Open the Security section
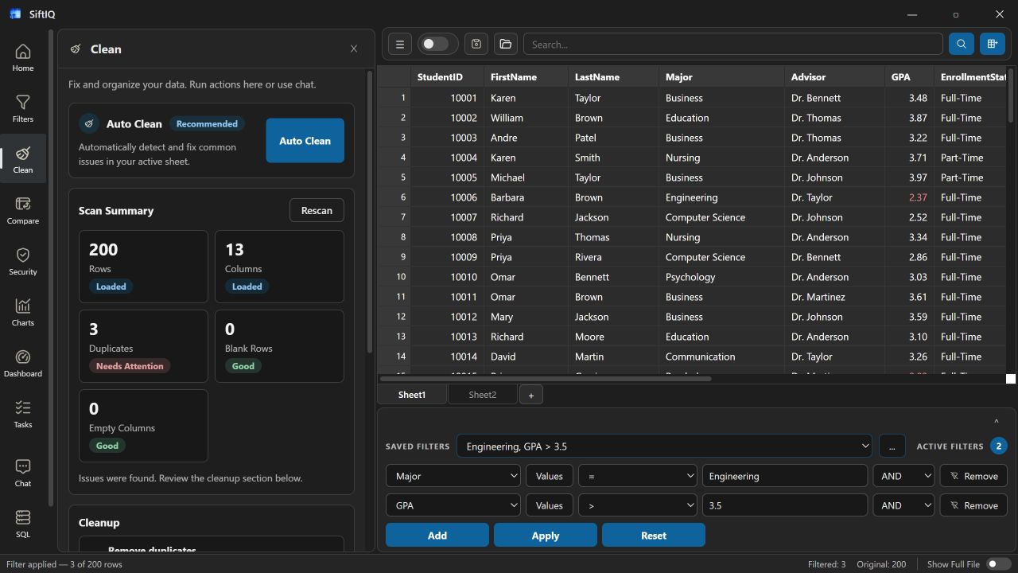This screenshot has width=1018, height=573. coord(22,261)
